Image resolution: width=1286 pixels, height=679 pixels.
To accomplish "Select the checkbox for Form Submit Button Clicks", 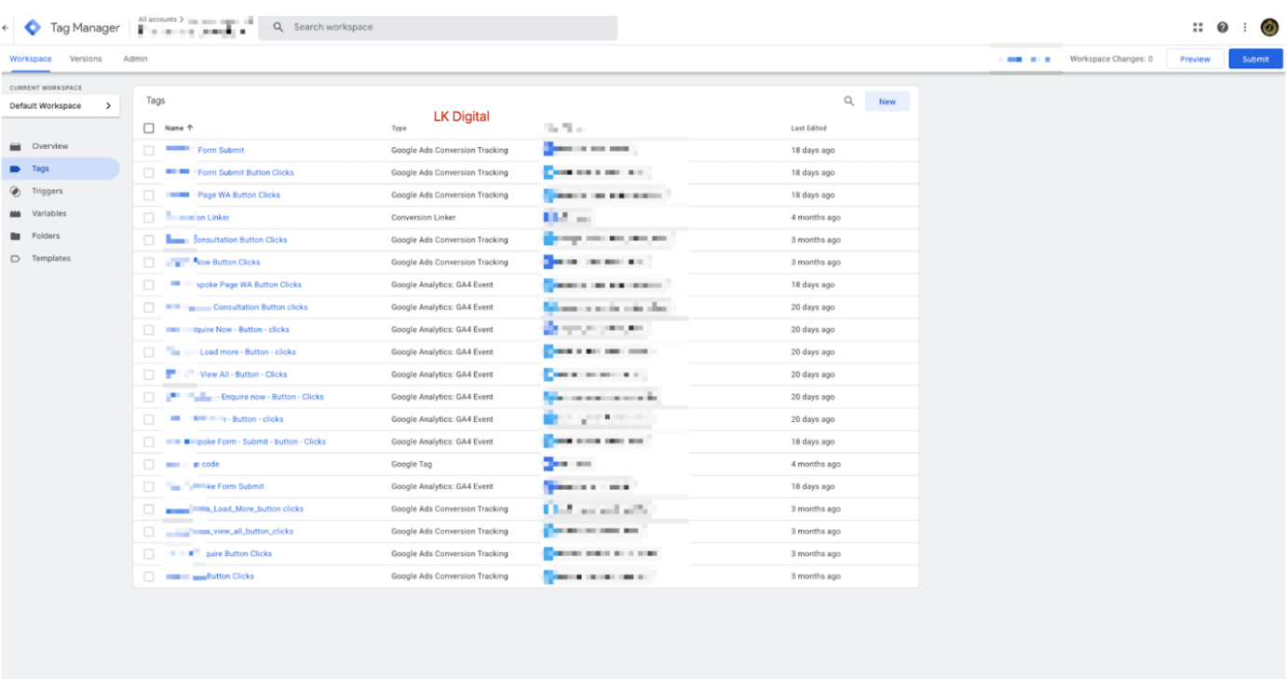I will tap(149, 173).
